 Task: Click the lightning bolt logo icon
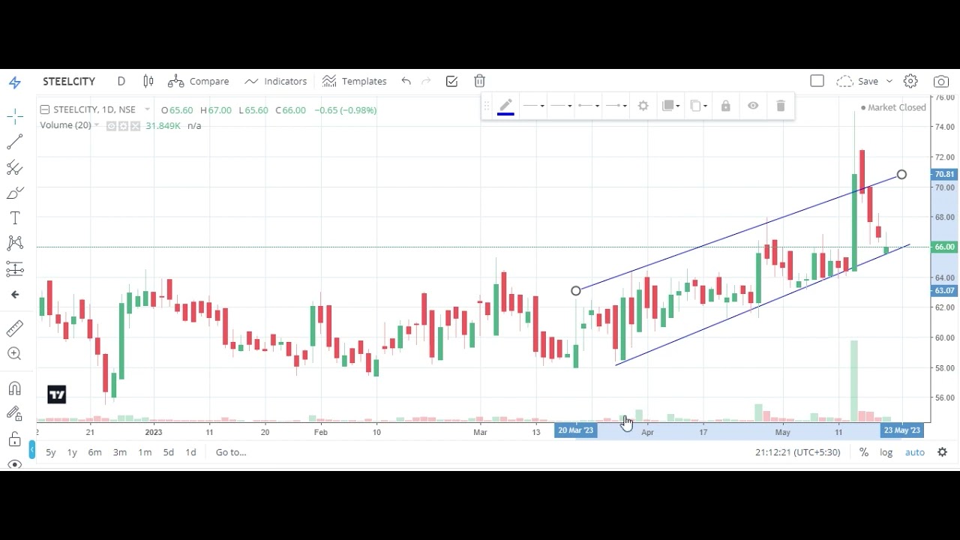pyautogui.click(x=15, y=82)
